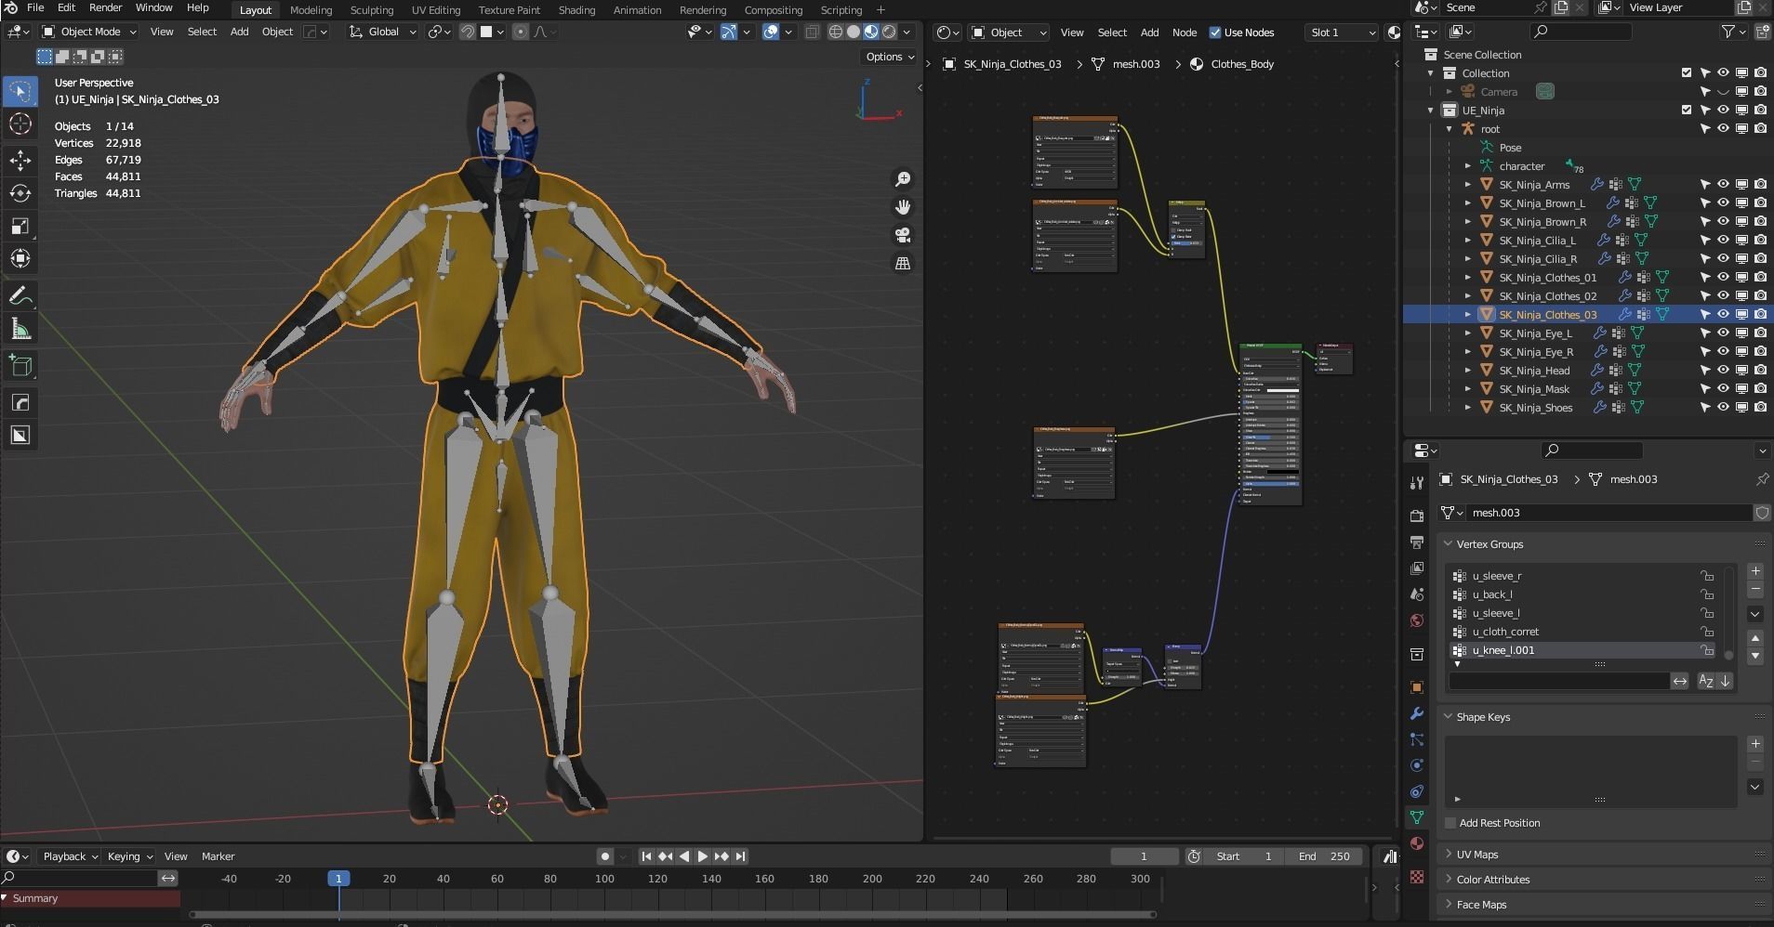Toggle camera view icon in viewport
The image size is (1774, 927).
tap(902, 235)
